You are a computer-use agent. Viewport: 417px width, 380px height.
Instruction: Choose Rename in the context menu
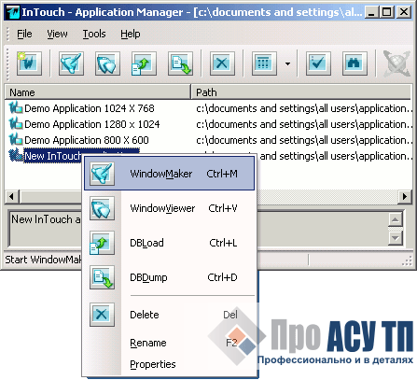pyautogui.click(x=170, y=343)
